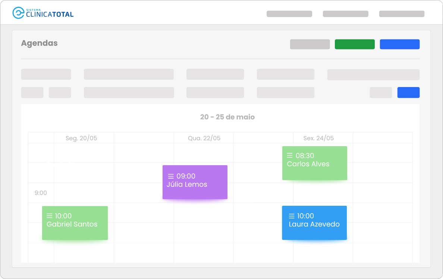
Task: Select the Qua. 22/05 column header
Action: coord(204,138)
